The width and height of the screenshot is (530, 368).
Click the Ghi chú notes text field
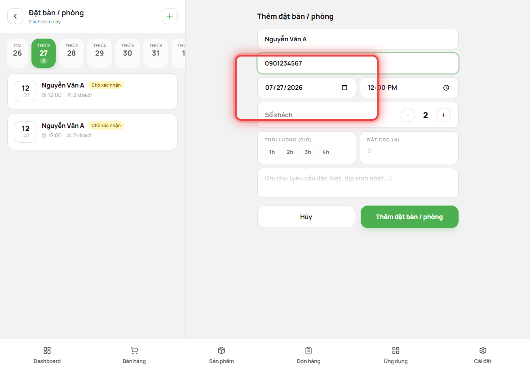click(x=358, y=183)
